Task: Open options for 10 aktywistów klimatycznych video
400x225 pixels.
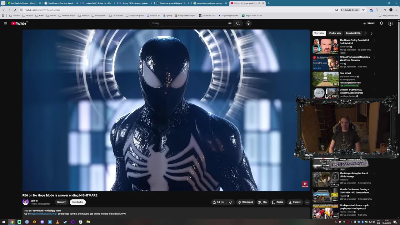Action: click(374, 206)
